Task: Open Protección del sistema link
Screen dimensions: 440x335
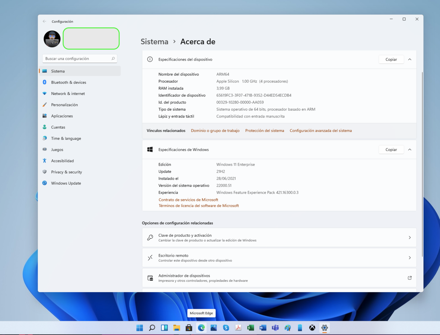Action: click(x=265, y=131)
